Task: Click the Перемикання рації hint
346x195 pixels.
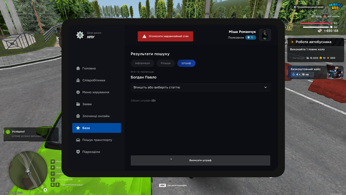Action: 72,185
